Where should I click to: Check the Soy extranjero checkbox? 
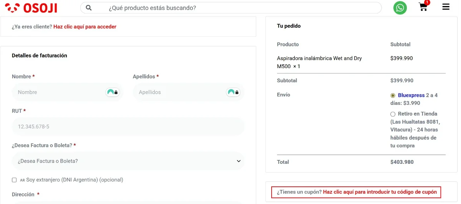(x=14, y=180)
